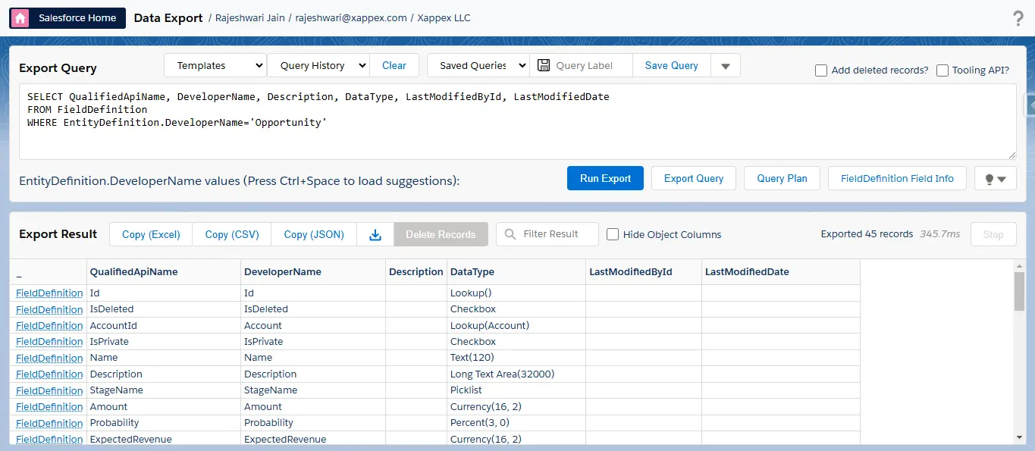Expand the Query History dropdown
The width and height of the screenshot is (1035, 451).
(318, 65)
